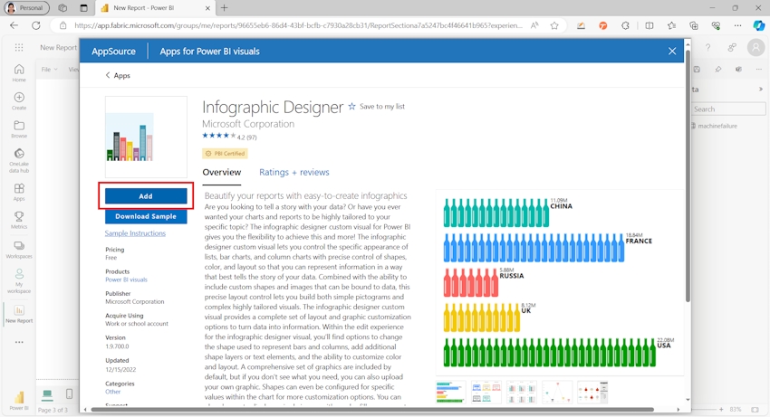Open the File menu dropdown
Screen dimensions: 770x417
[49, 70]
